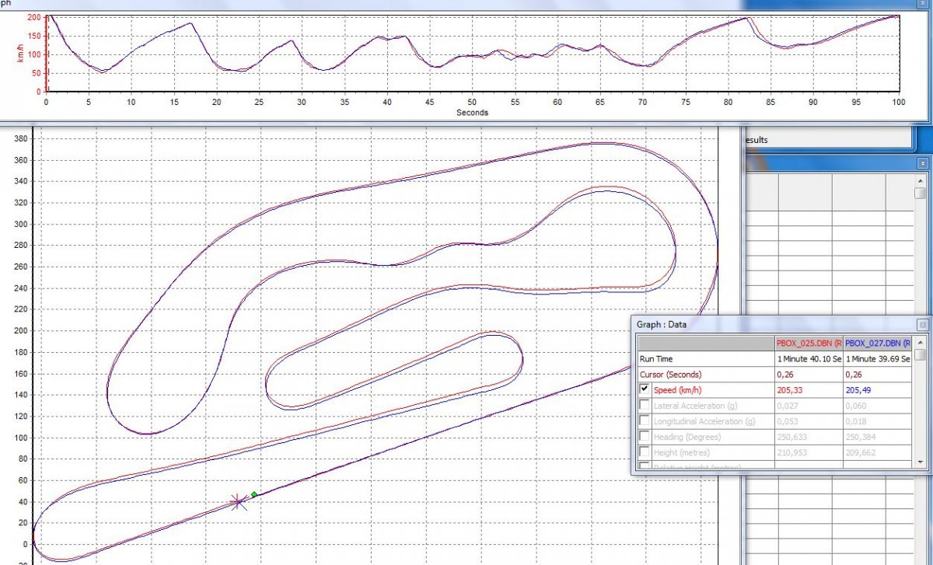This screenshot has height=565, width=933.
Task: Click the red 205,33 speed value
Action: point(789,390)
